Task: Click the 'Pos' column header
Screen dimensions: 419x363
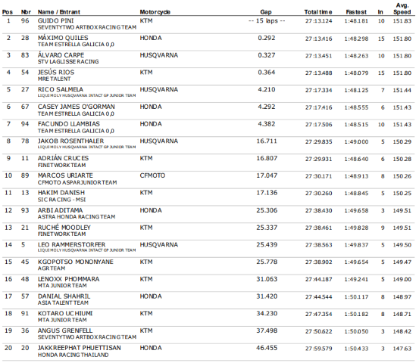Action: (x=8, y=12)
